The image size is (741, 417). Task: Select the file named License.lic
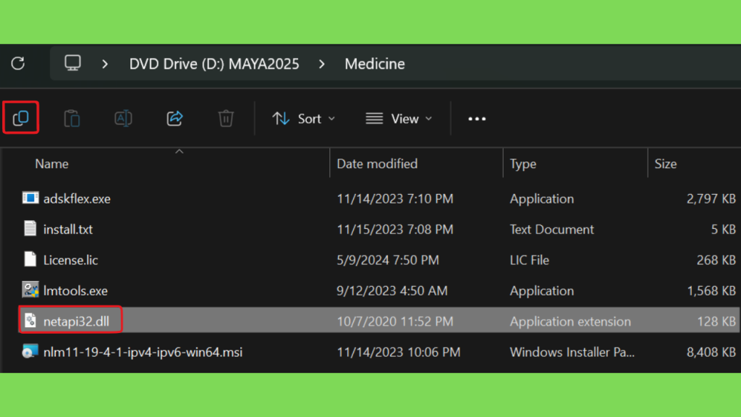tap(71, 260)
